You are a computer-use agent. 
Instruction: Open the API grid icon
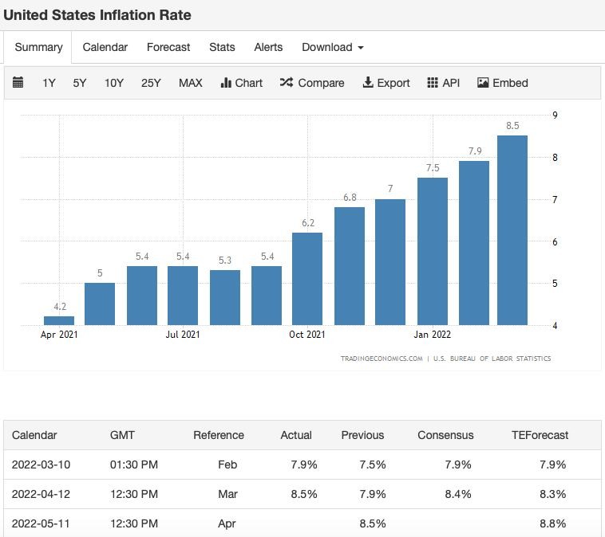433,83
